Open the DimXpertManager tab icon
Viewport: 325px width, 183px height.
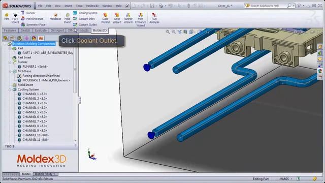tap(26, 38)
